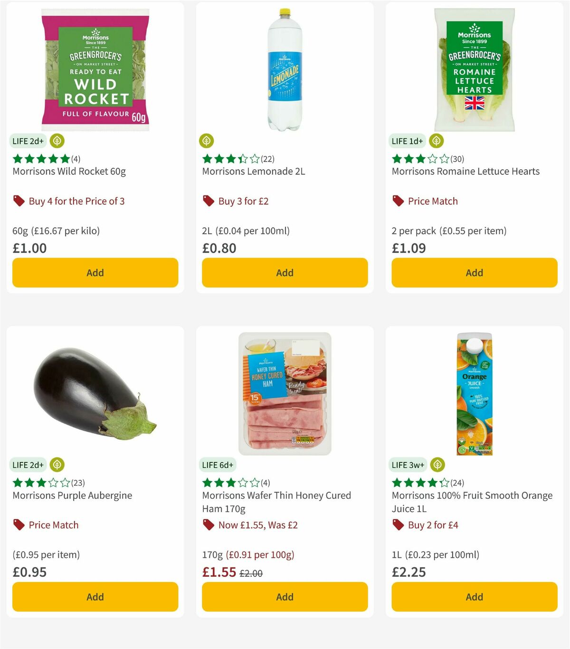570x649 pixels.
Task: Add Morrisons Lemonade 2L to the basket
Action: tap(284, 273)
